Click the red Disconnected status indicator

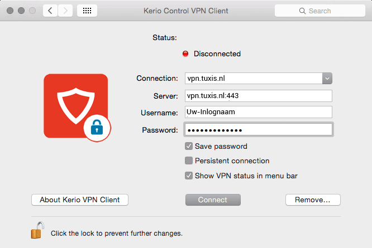(186, 54)
